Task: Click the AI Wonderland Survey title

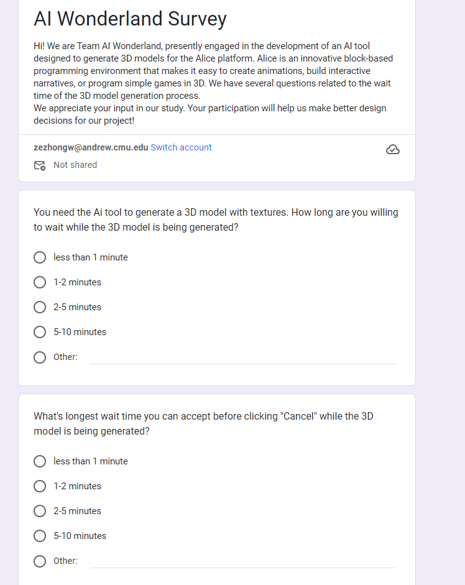Action: tap(131, 19)
